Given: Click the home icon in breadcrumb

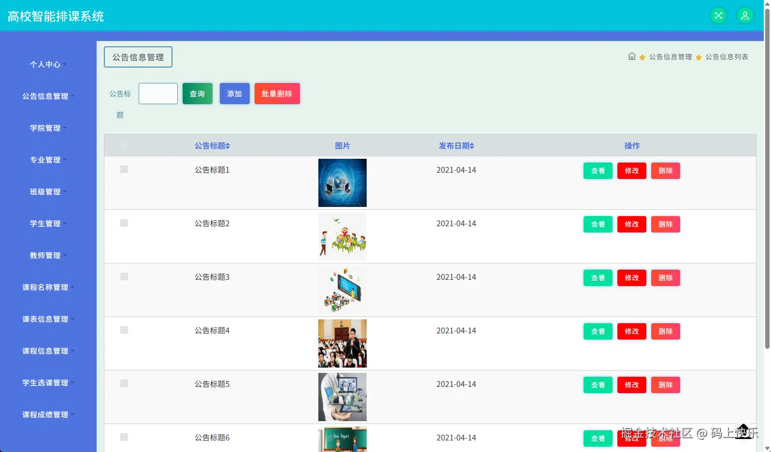Looking at the screenshot, I should tap(632, 56).
